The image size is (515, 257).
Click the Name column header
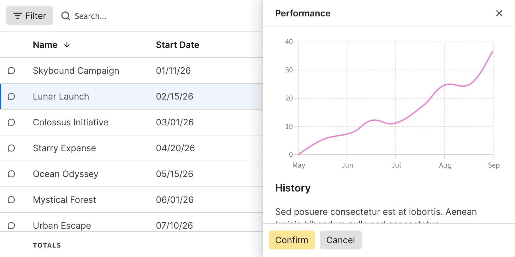[45, 45]
